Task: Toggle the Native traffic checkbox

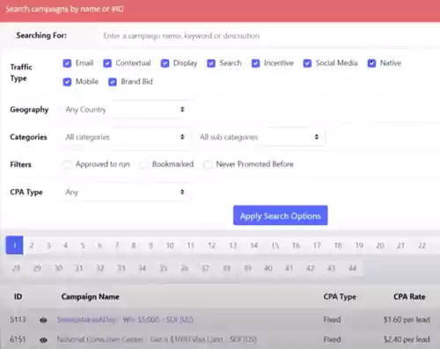Action: [371, 63]
